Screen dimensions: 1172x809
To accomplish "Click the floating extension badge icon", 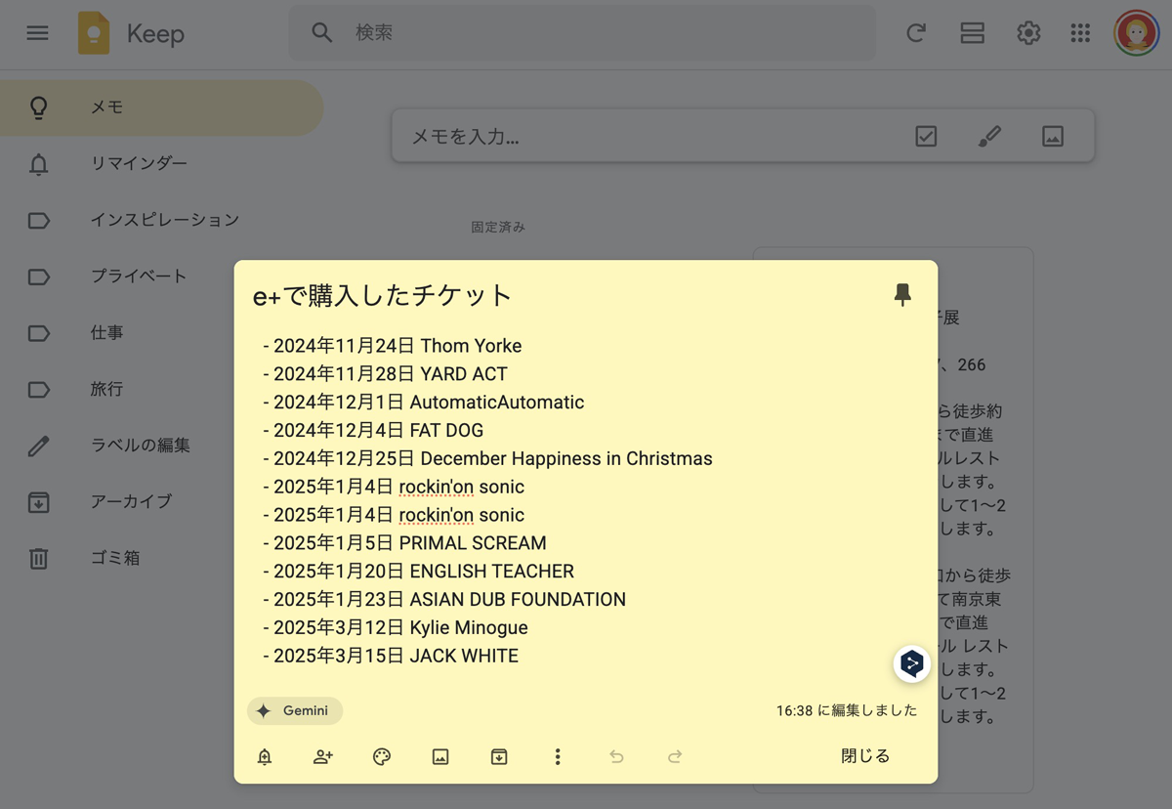I will point(912,663).
